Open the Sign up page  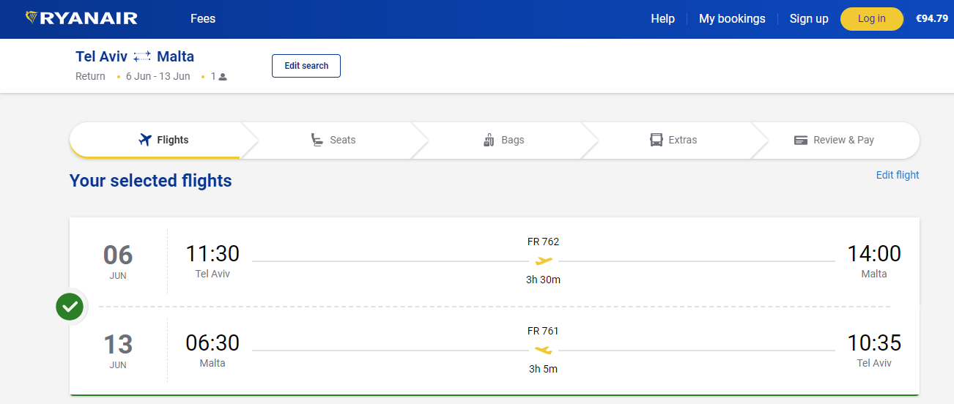[809, 19]
